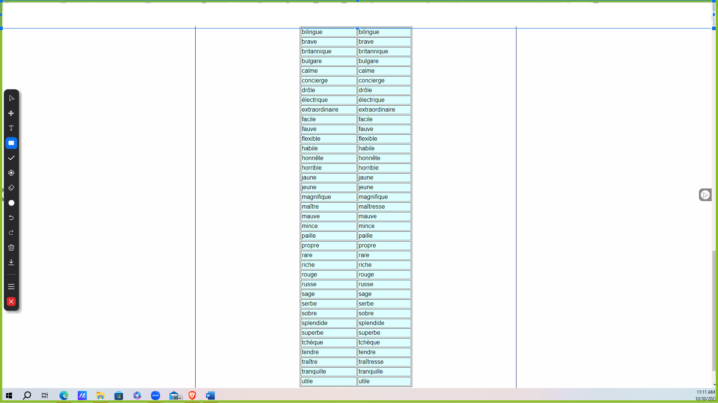
Task: Undo the last annotation
Action: tap(11, 218)
